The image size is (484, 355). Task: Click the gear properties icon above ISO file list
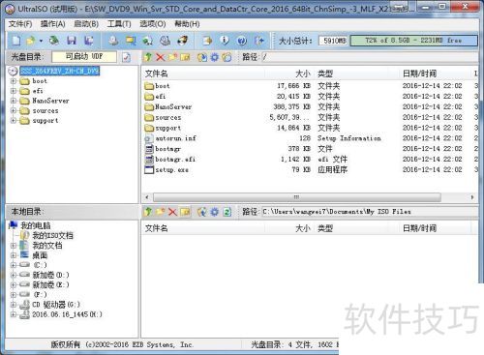pyautogui.click(x=214, y=57)
